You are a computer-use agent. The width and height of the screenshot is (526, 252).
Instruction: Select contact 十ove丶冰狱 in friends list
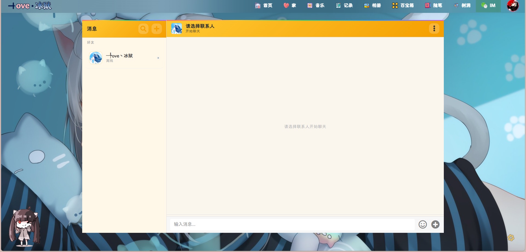(x=125, y=58)
